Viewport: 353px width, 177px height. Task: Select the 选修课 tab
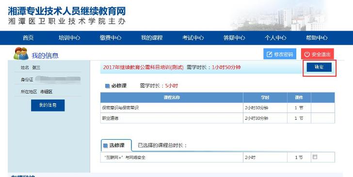tap(116, 145)
